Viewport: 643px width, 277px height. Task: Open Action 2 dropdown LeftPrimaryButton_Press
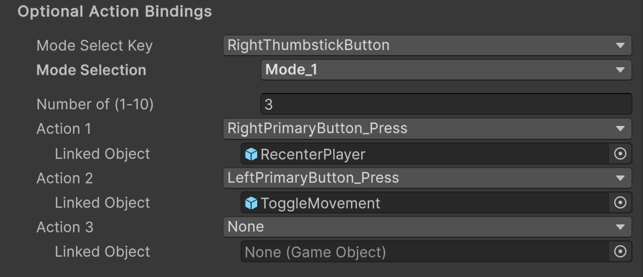(x=426, y=178)
